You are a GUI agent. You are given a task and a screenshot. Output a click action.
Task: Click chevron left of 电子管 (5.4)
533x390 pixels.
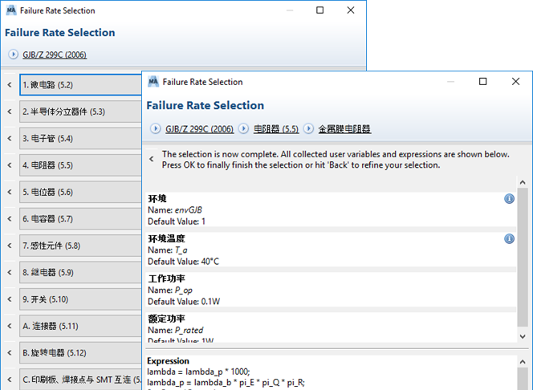pyautogui.click(x=9, y=138)
